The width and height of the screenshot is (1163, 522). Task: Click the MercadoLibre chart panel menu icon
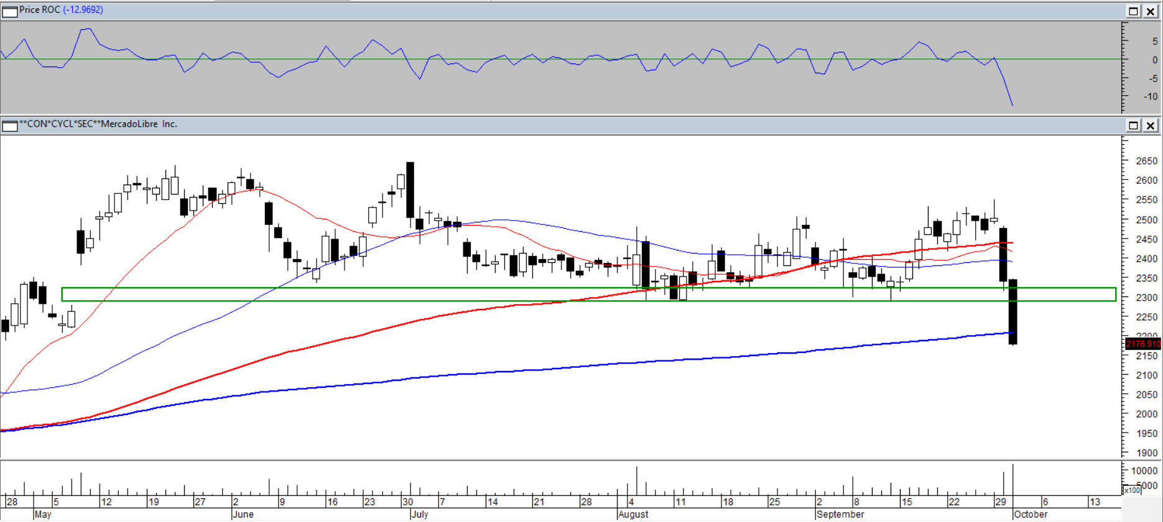click(10, 126)
